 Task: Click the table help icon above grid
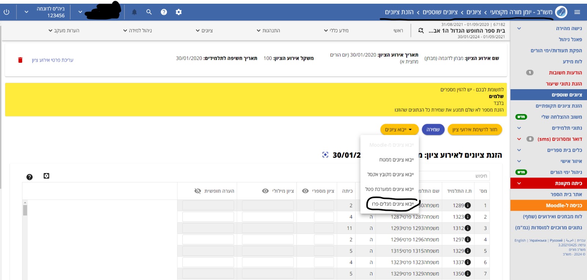[30, 177]
